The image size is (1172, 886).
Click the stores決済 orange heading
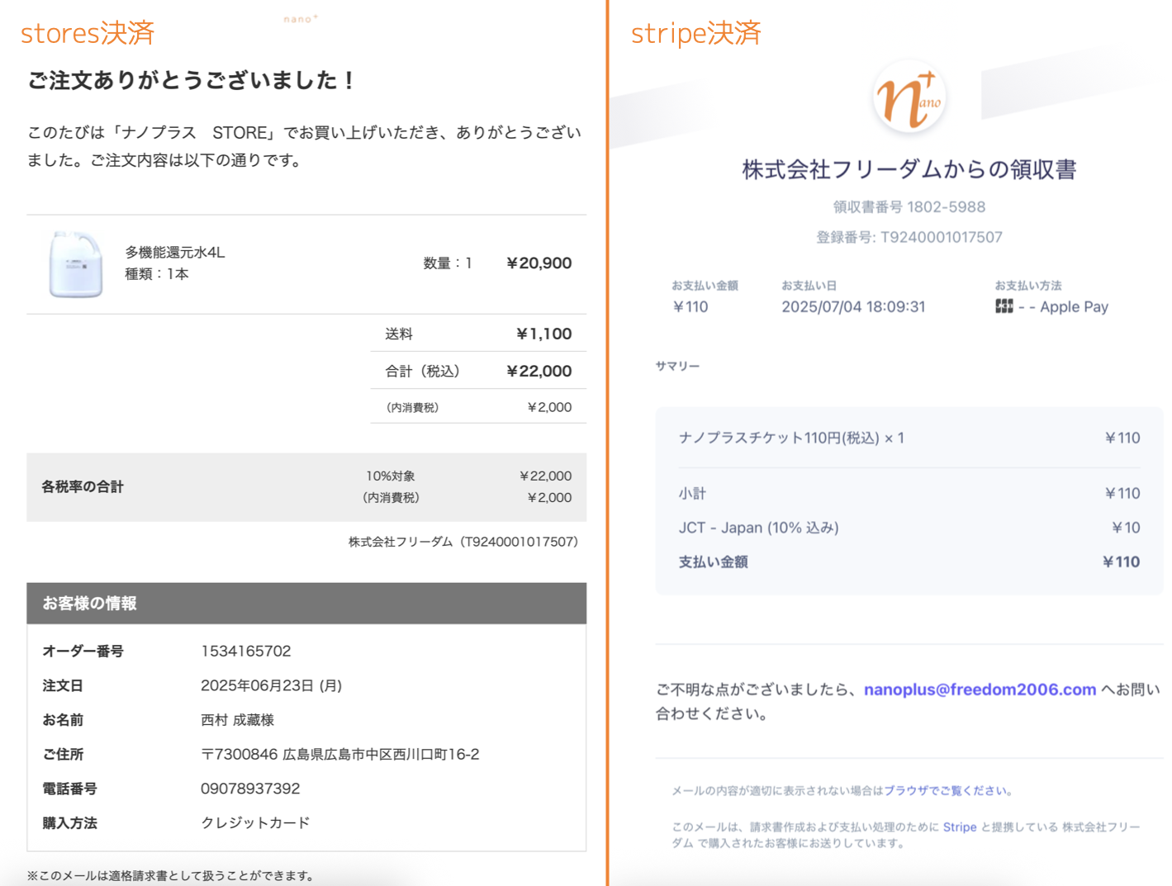point(88,33)
